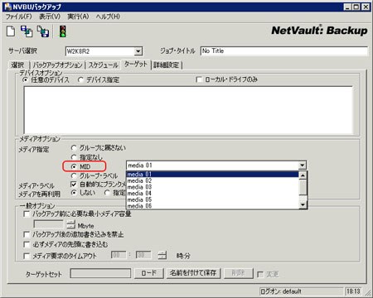Choose media 04 in dropdown list

point(212,193)
